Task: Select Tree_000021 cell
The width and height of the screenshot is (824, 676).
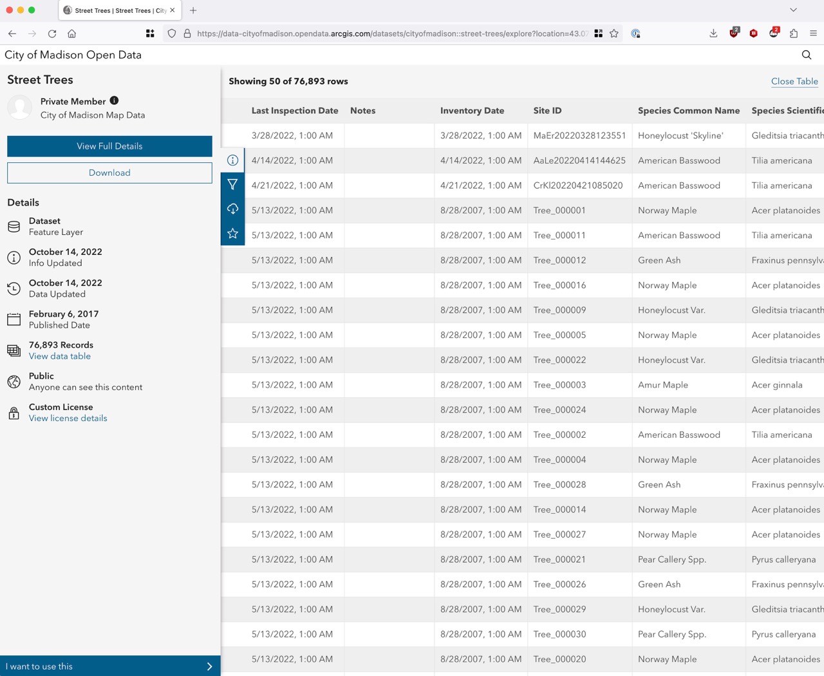Action: pyautogui.click(x=580, y=559)
